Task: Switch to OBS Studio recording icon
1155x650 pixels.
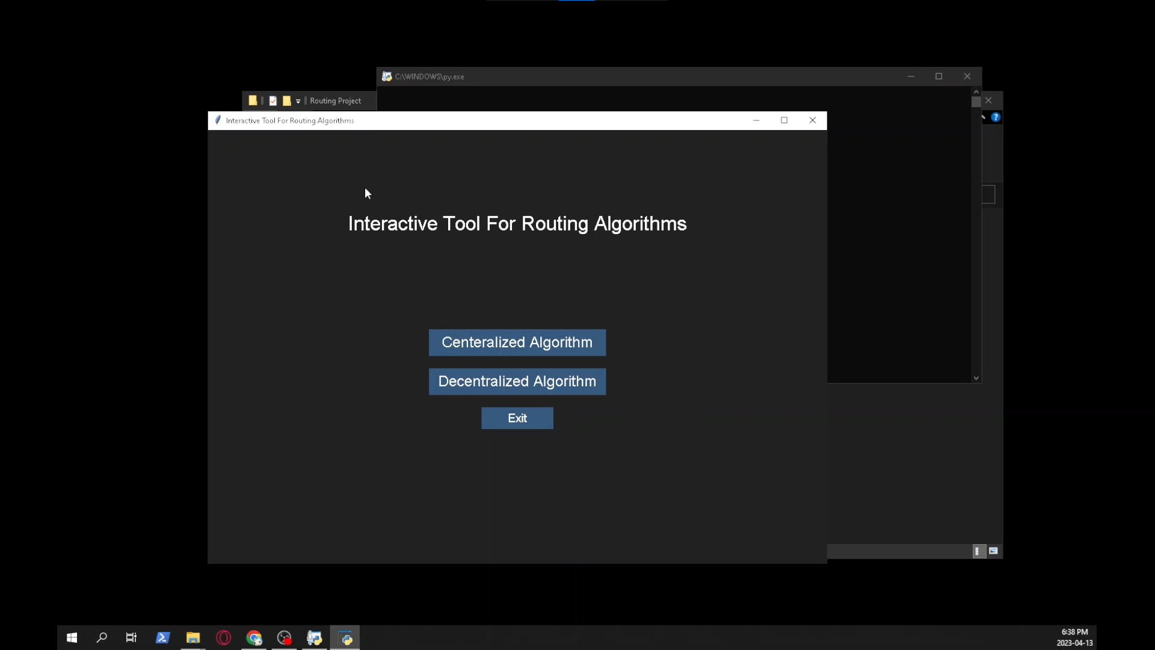Action: pos(284,637)
